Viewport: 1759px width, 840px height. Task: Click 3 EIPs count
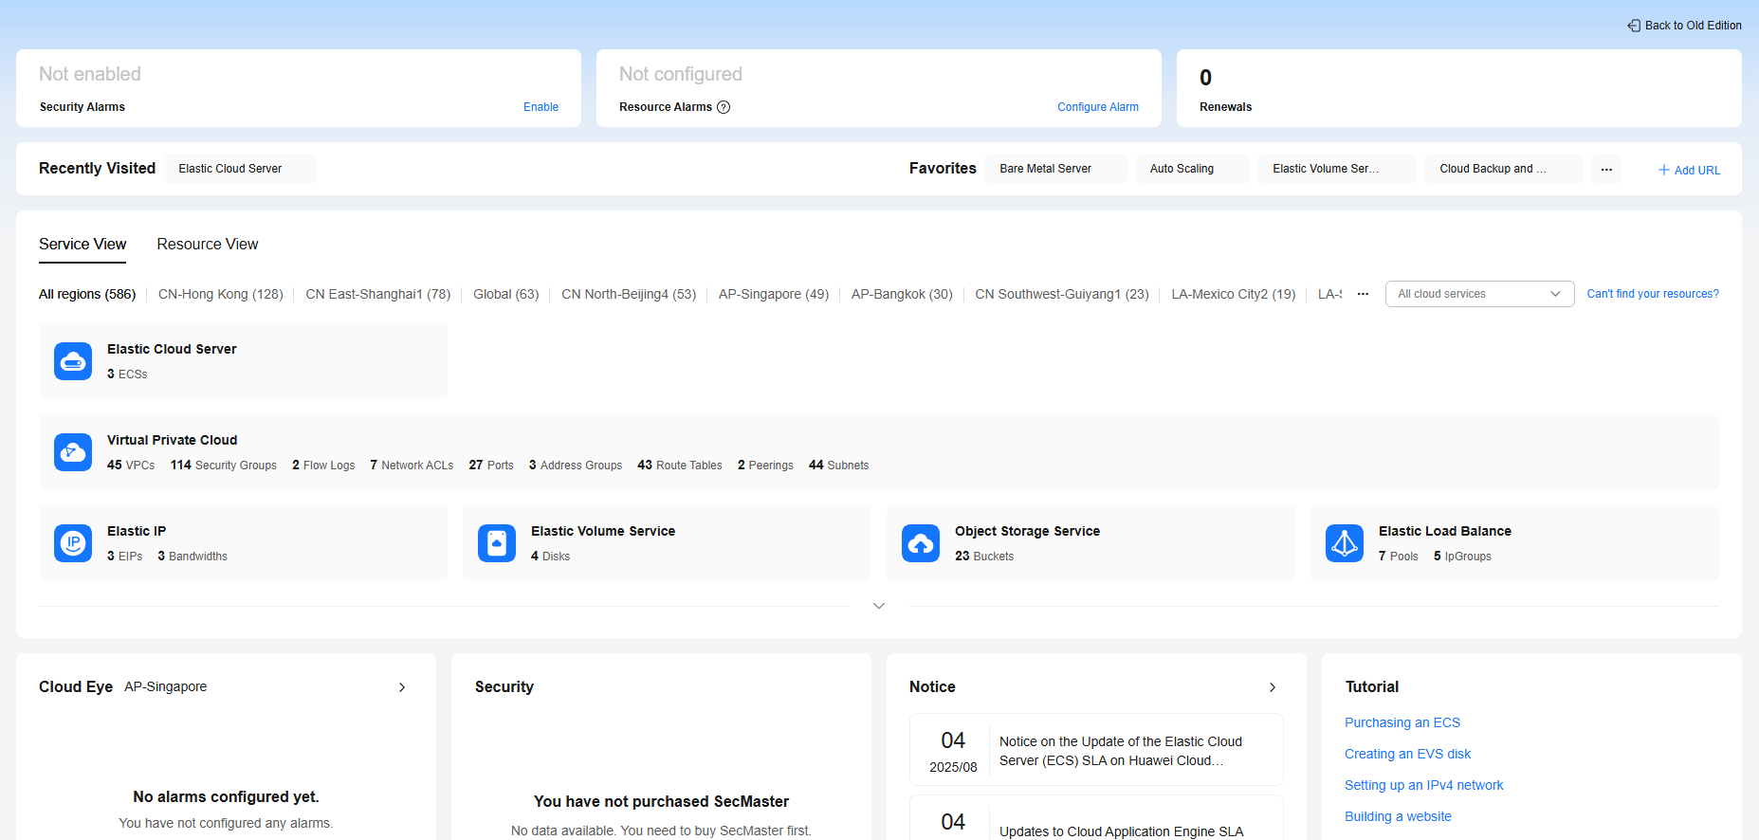[x=124, y=557]
